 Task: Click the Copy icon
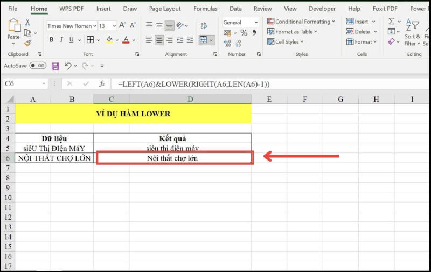point(27,33)
